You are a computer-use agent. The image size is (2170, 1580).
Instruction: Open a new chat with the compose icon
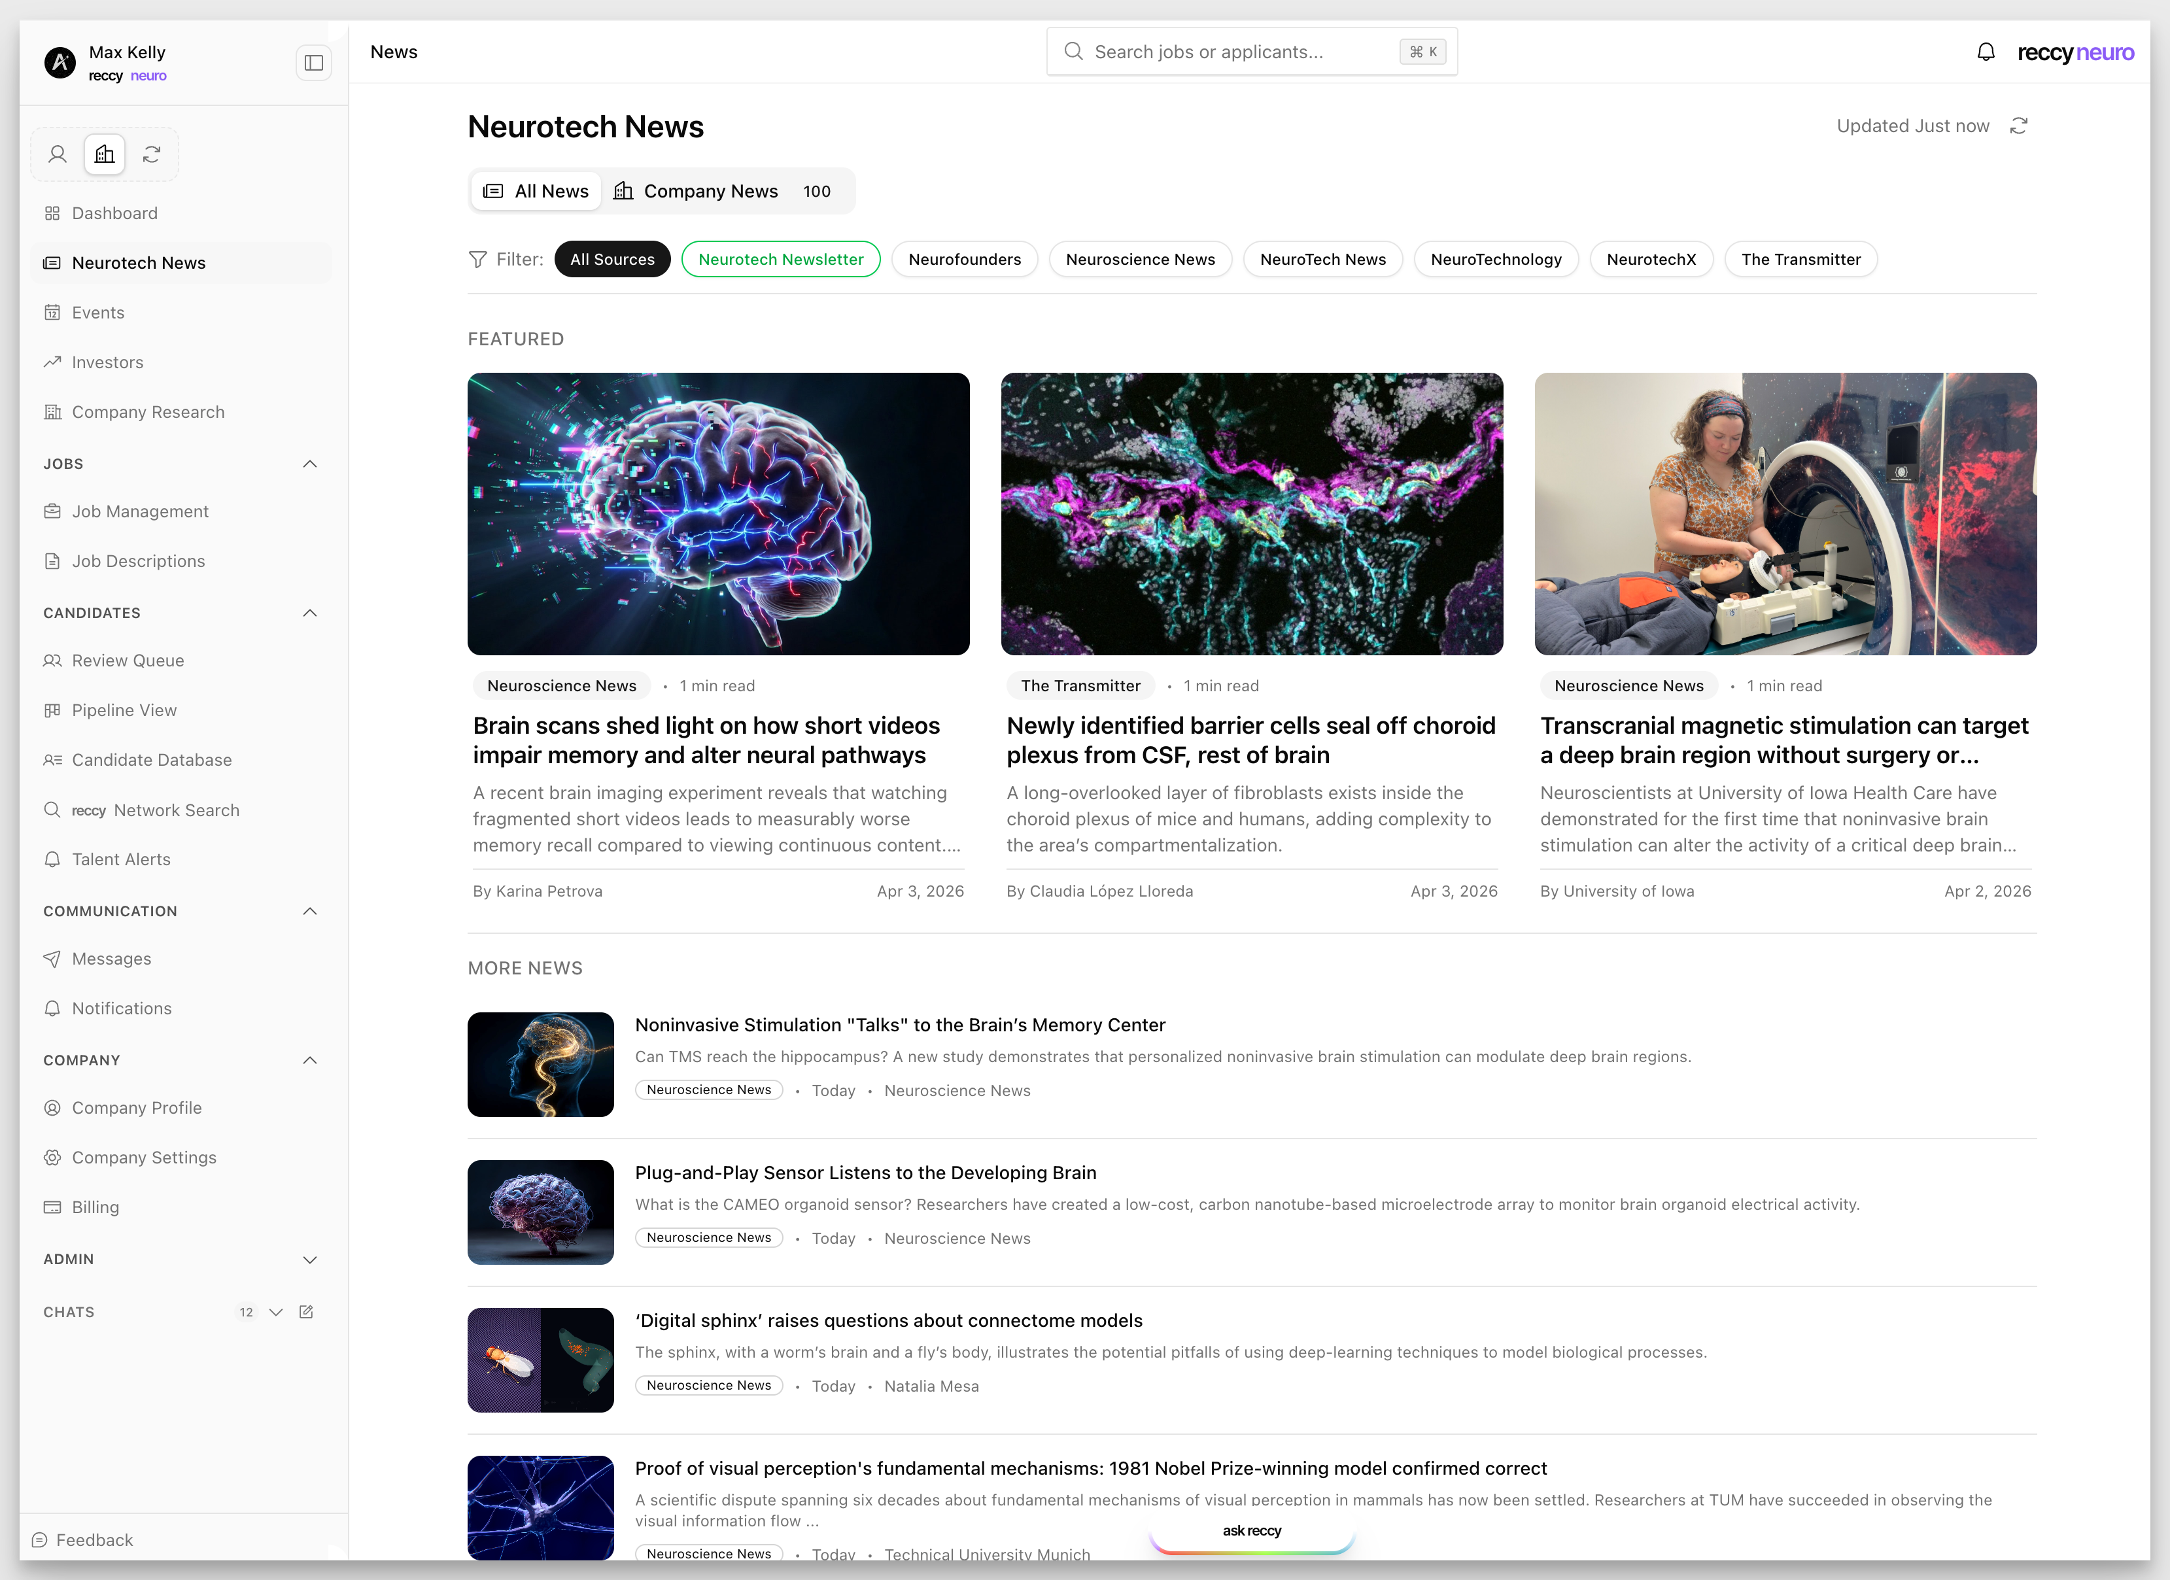click(306, 1311)
